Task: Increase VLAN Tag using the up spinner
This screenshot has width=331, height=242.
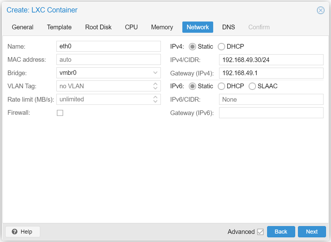Action: (x=155, y=84)
